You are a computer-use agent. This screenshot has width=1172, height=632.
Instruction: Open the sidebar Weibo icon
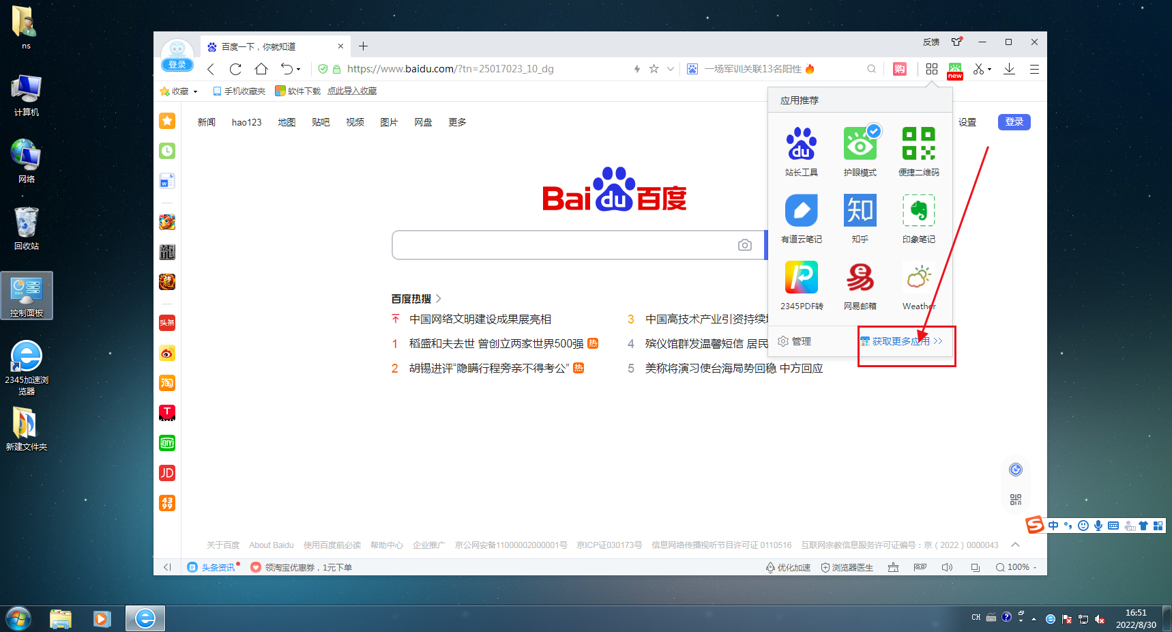[x=167, y=353]
